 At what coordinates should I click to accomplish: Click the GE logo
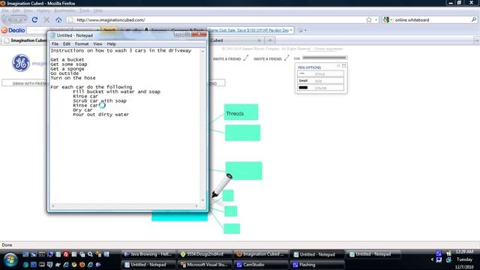(21, 63)
